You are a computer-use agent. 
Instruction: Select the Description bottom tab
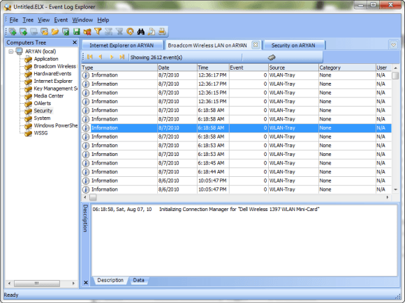[110, 280]
